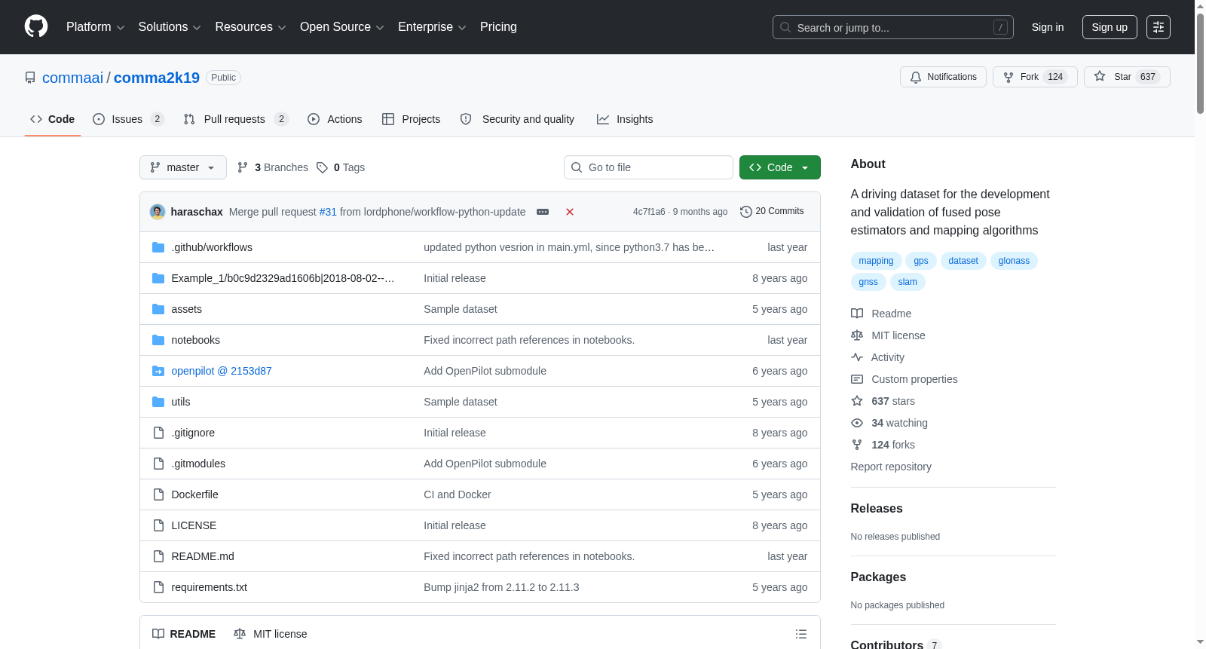Click the pulse icon beside Activity
The image size is (1206, 649).
[857, 357]
